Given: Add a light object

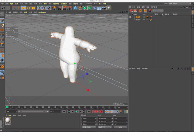Looking at the screenshot, I should click(109, 8).
